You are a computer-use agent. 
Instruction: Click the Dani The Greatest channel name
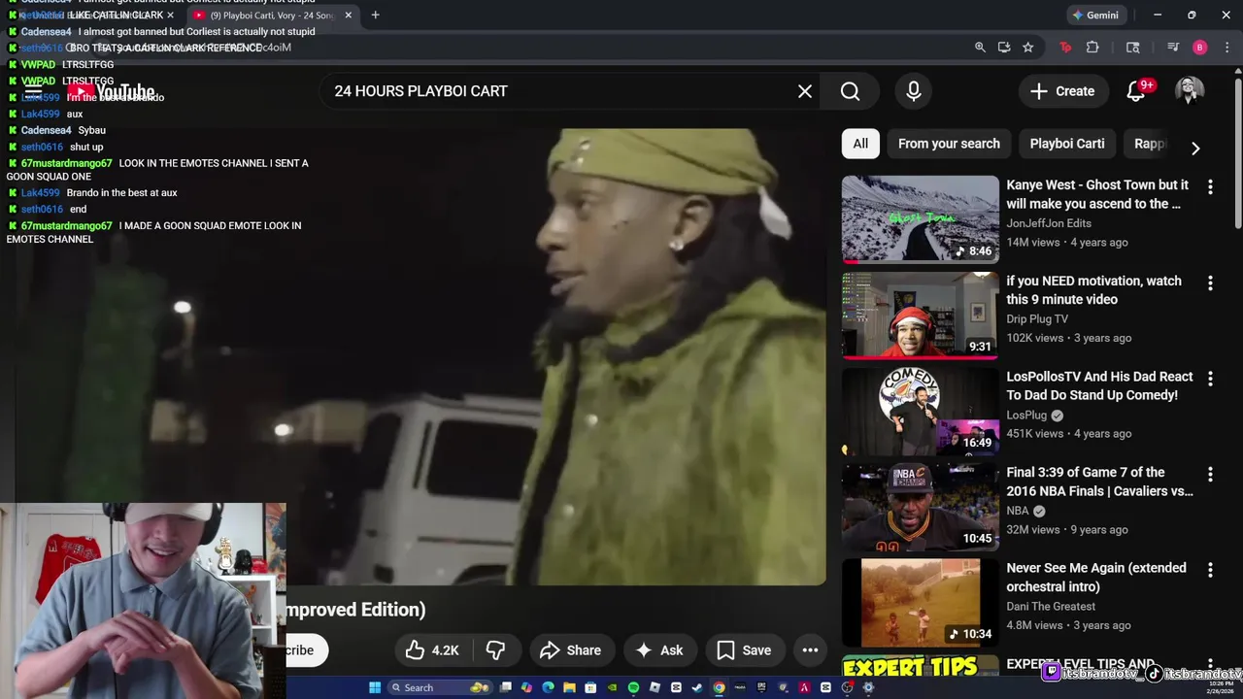[1051, 607]
